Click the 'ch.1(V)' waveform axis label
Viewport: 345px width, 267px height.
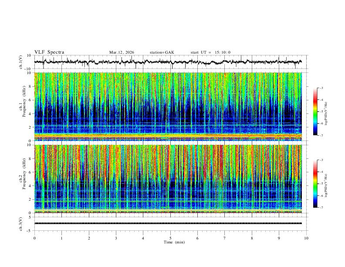(x=21, y=62)
